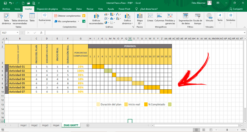Add a new sheet with plus button
247x132 pixels.
(x=88, y=126)
